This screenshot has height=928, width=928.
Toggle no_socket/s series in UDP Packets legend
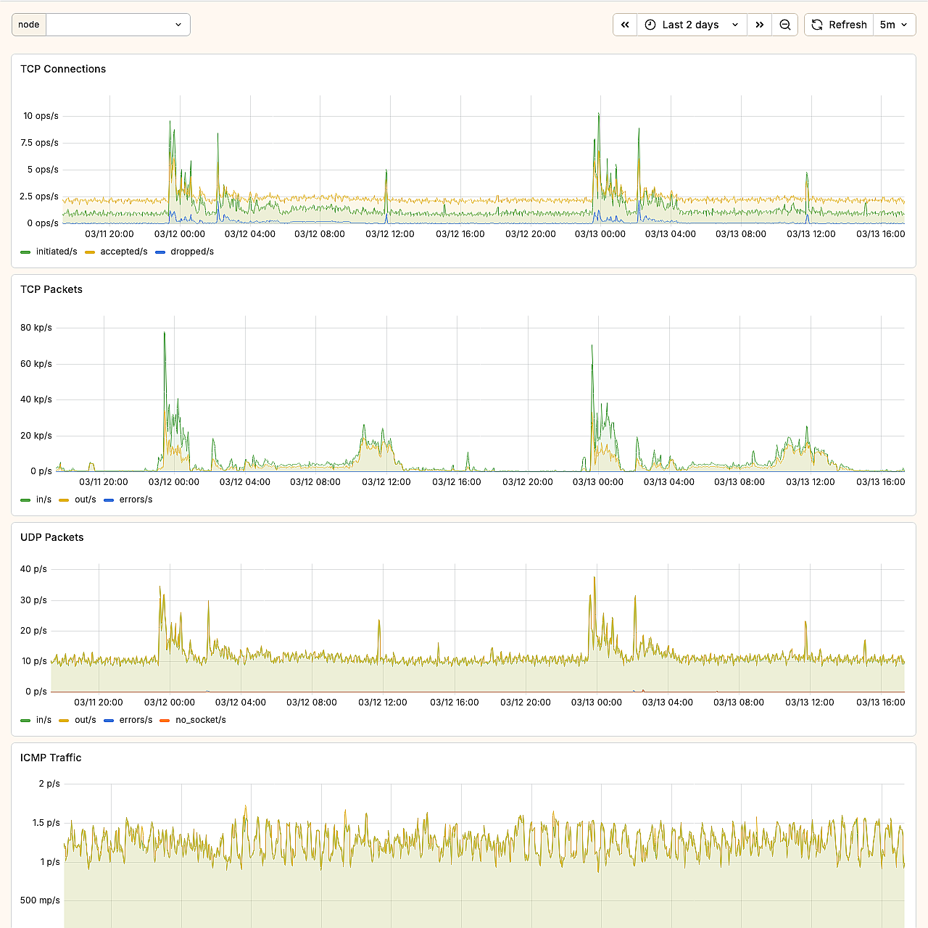pos(200,720)
